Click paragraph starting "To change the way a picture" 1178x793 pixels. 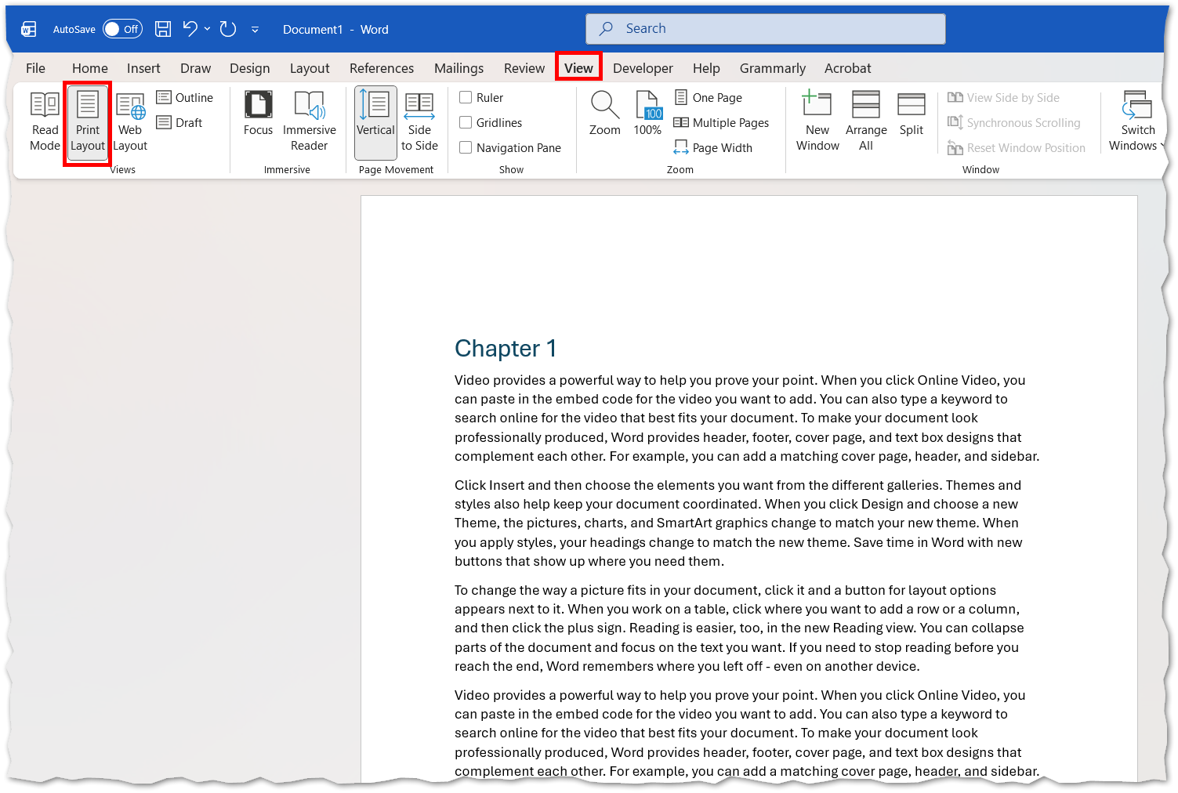pyautogui.click(x=739, y=628)
